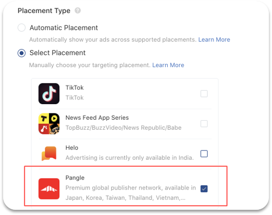
Task: Open Learn More link under Select Placement
Action: [x=168, y=65]
